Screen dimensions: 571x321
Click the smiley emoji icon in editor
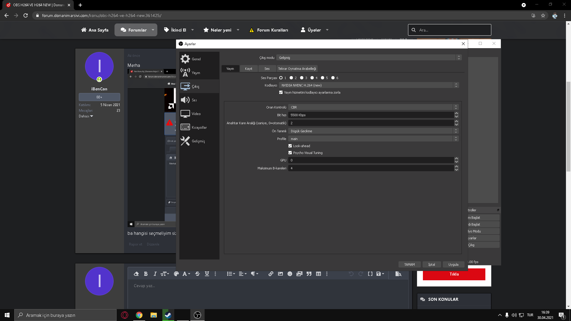(x=290, y=274)
